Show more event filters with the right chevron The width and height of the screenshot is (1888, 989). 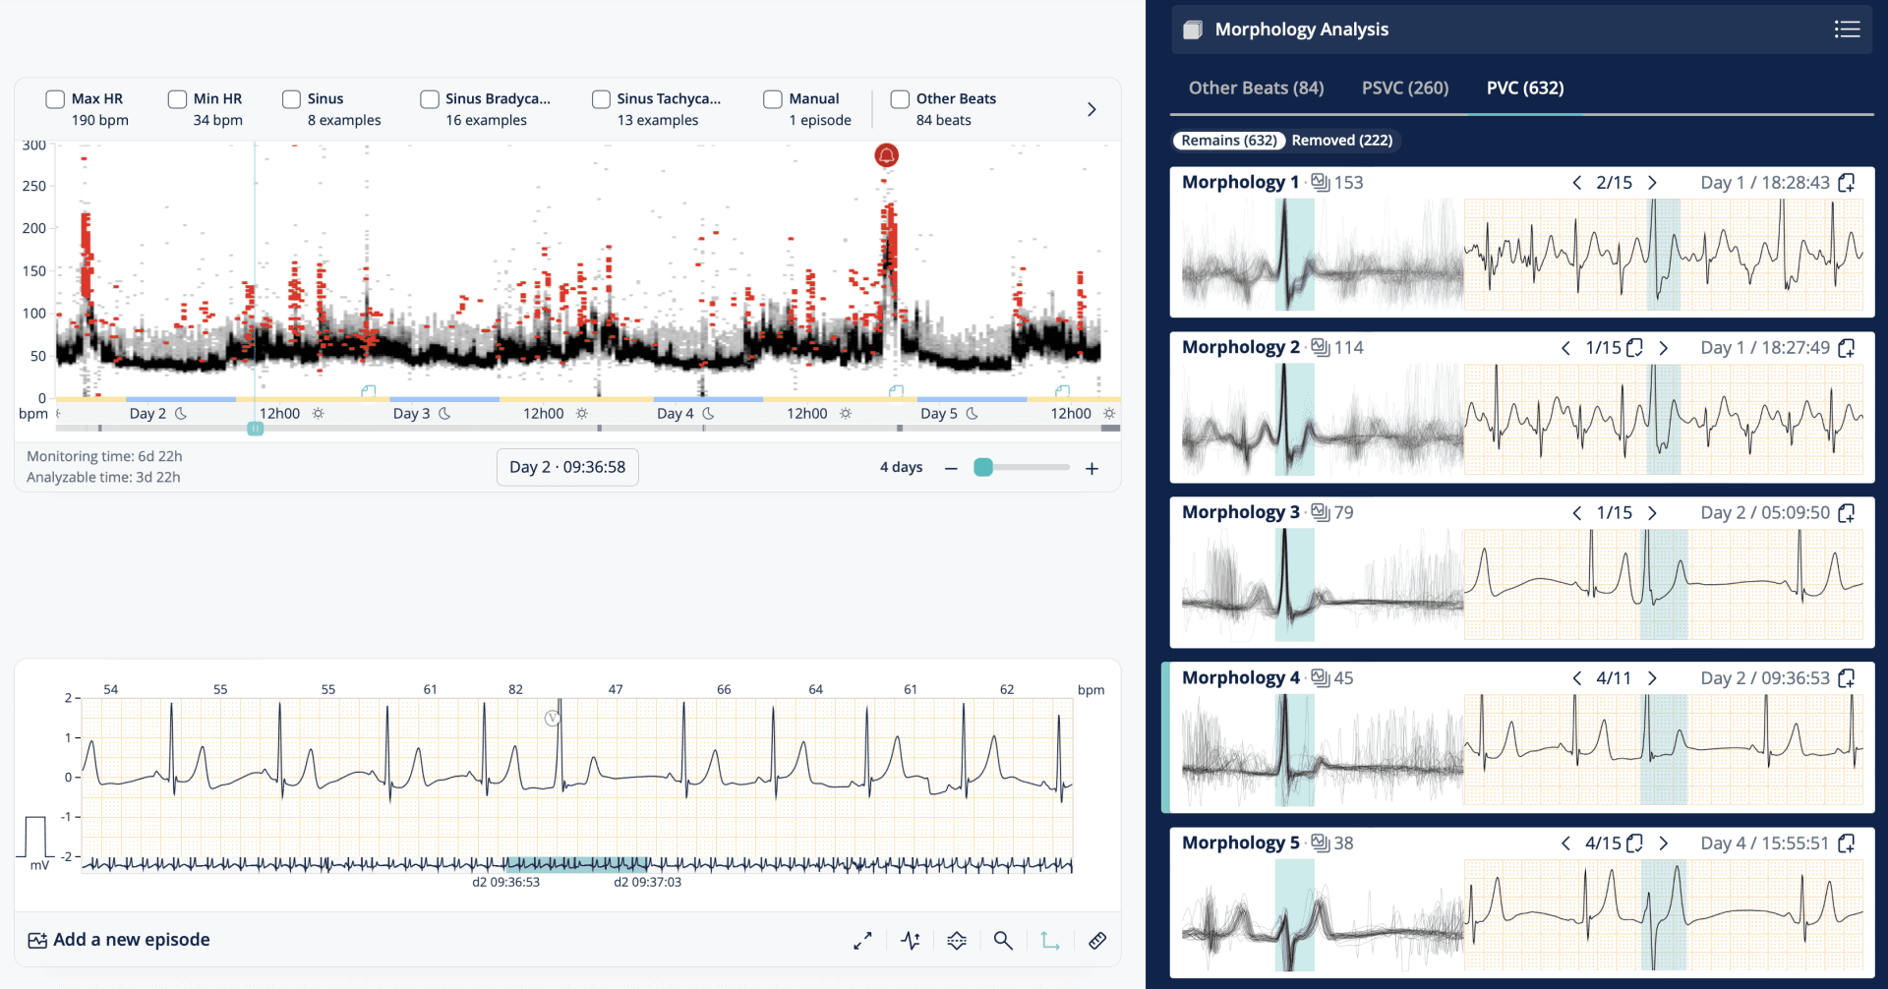coord(1091,109)
